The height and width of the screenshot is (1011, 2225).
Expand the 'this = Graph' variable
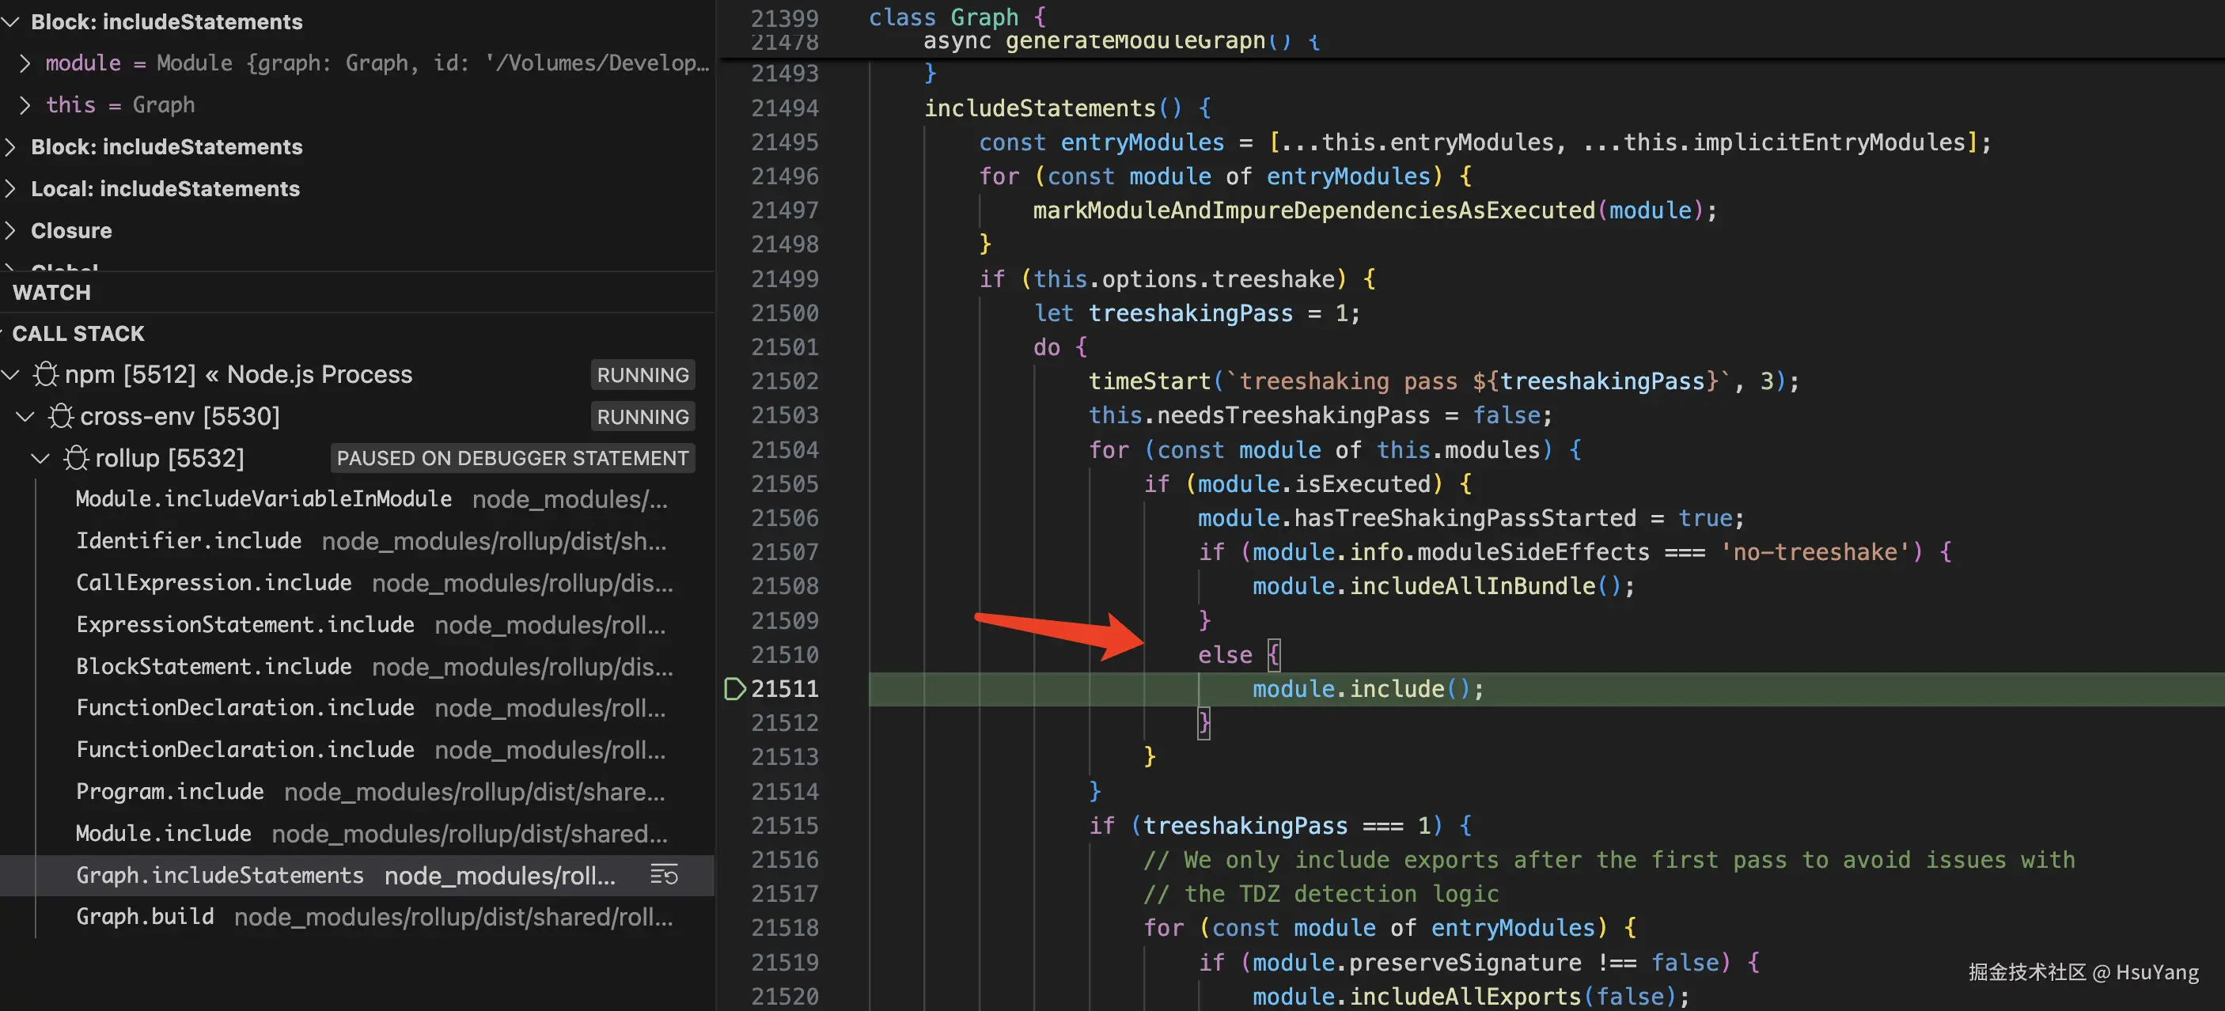pyautogui.click(x=25, y=104)
